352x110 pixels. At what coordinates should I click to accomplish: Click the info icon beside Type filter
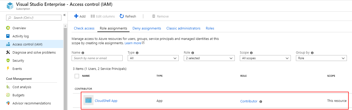pyautogui.click(x=137, y=53)
